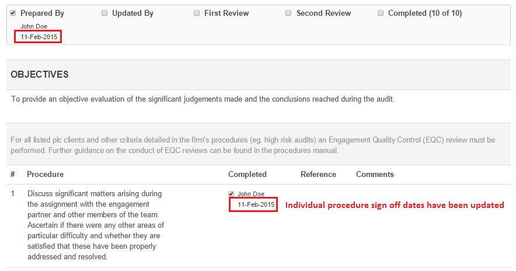This screenshot has width=516, height=271.
Task: Click the Comments column header
Action: tap(375, 174)
